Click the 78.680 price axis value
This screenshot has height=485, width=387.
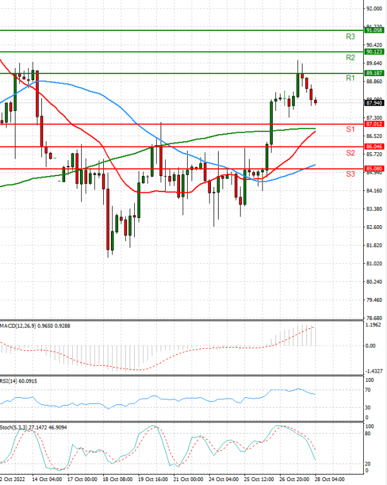(x=374, y=318)
